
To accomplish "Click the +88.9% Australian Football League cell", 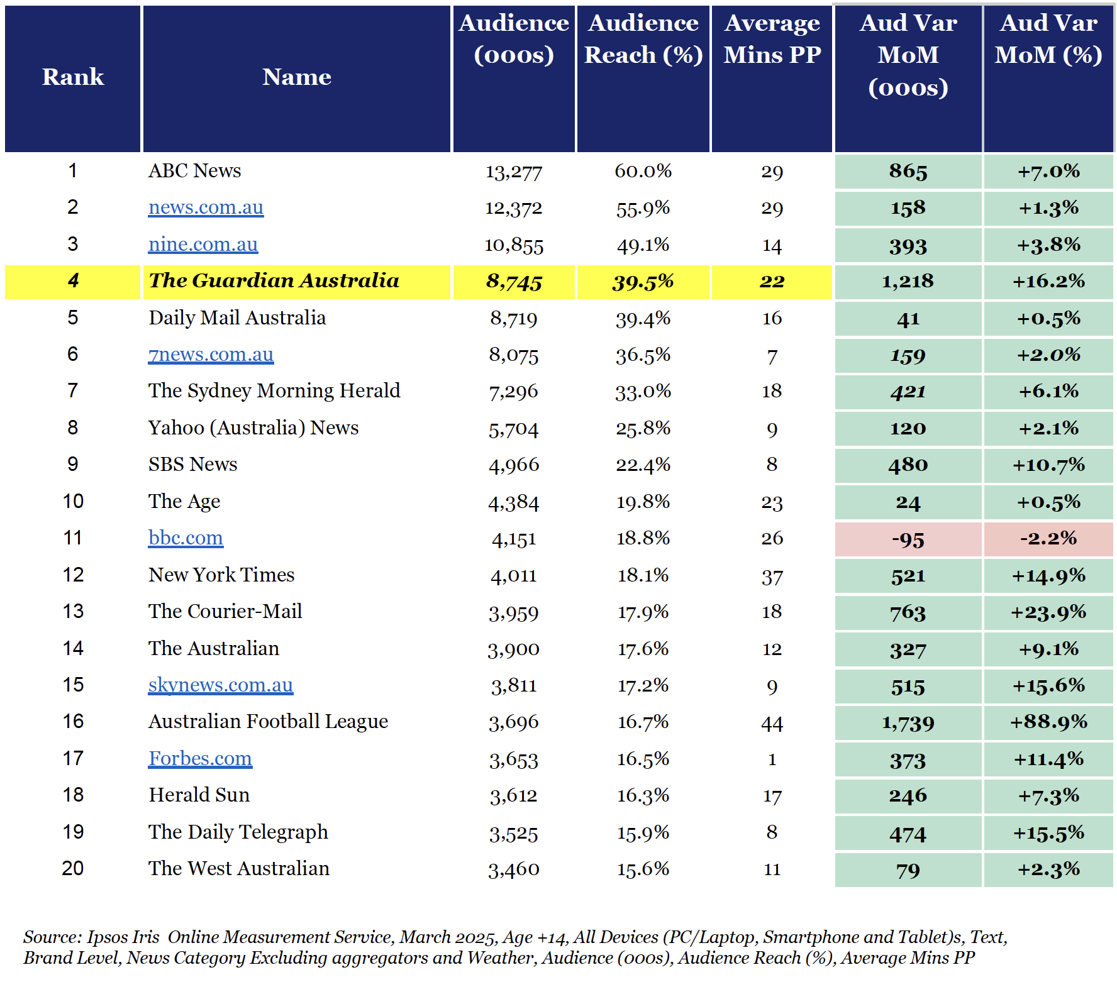I will [1048, 723].
